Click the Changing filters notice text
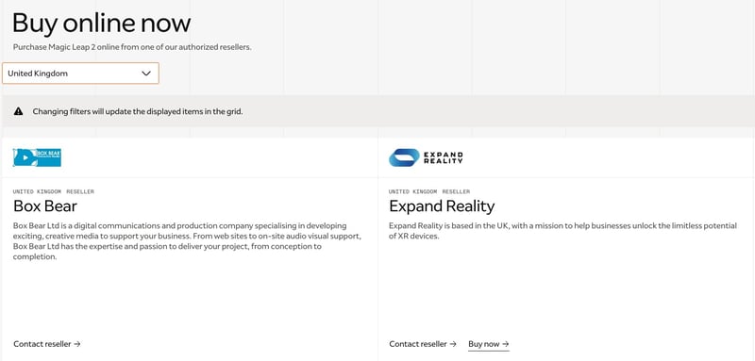 coord(138,111)
